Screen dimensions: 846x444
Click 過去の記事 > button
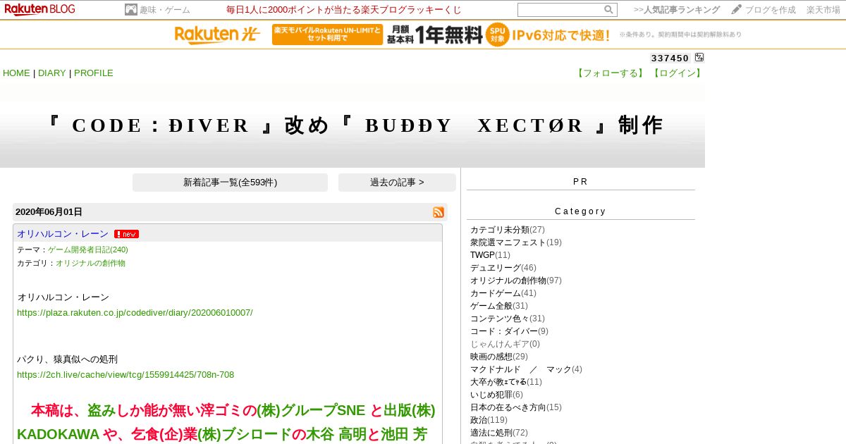pos(397,183)
